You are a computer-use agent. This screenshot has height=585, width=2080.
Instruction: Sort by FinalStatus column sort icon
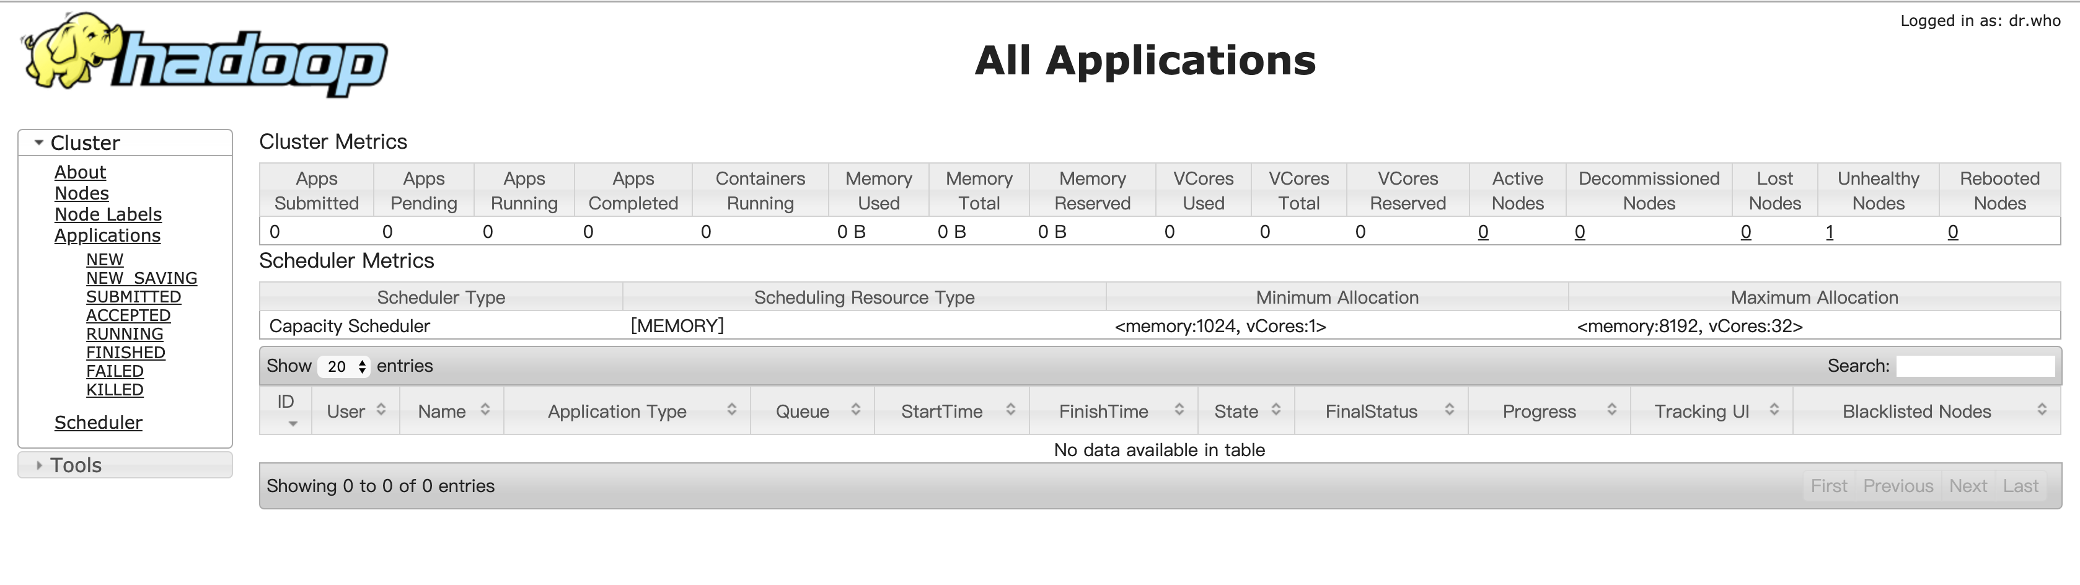(x=1450, y=410)
